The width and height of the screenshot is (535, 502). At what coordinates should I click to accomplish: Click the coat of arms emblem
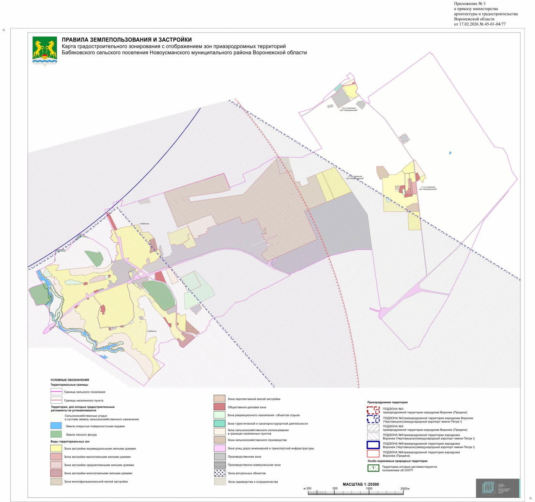tap(45, 51)
